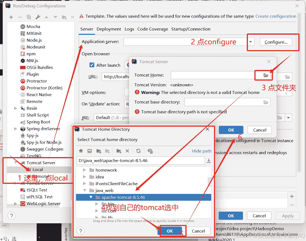Click Hide path link
Image resolution: width=306 pixels, height=241 pixels.
(x=201, y=151)
